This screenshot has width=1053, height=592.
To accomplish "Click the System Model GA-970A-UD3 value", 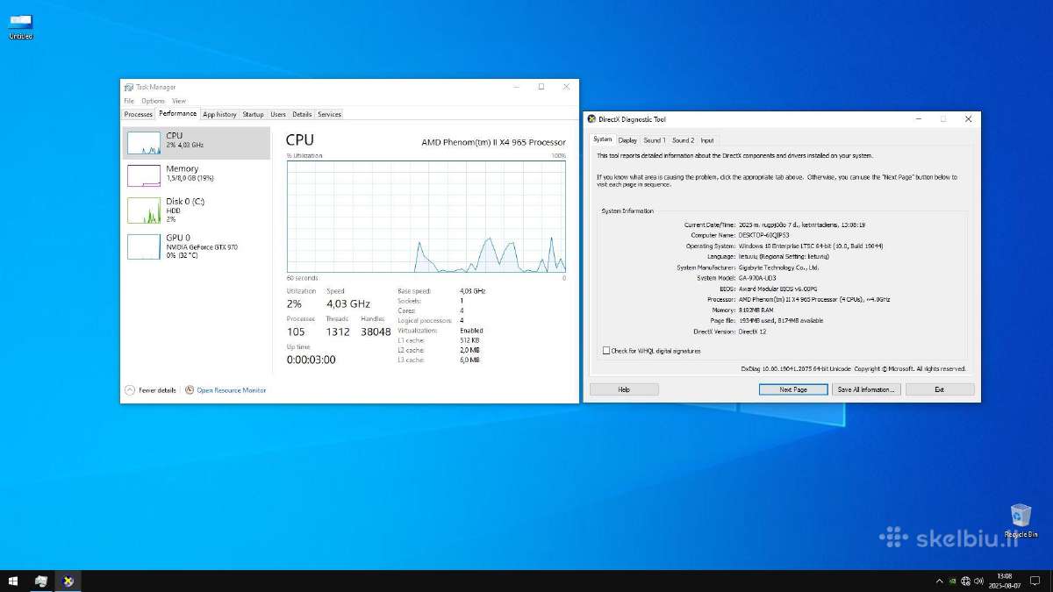I will click(x=758, y=278).
